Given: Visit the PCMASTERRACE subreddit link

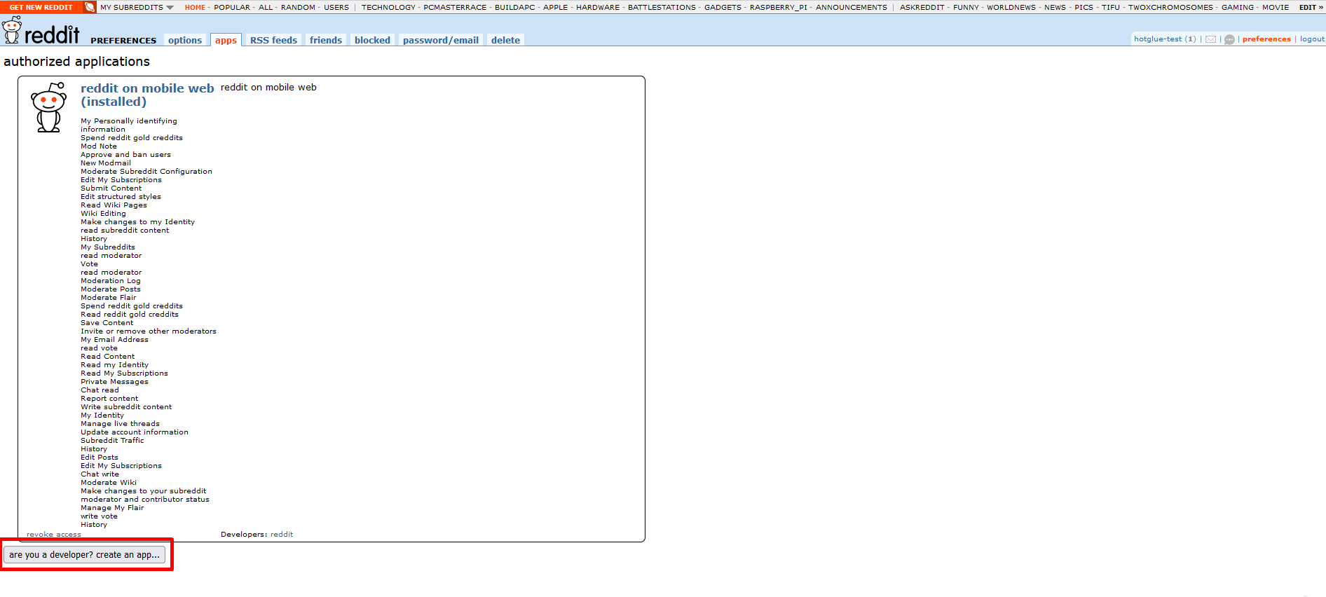Looking at the screenshot, I should click(x=455, y=7).
